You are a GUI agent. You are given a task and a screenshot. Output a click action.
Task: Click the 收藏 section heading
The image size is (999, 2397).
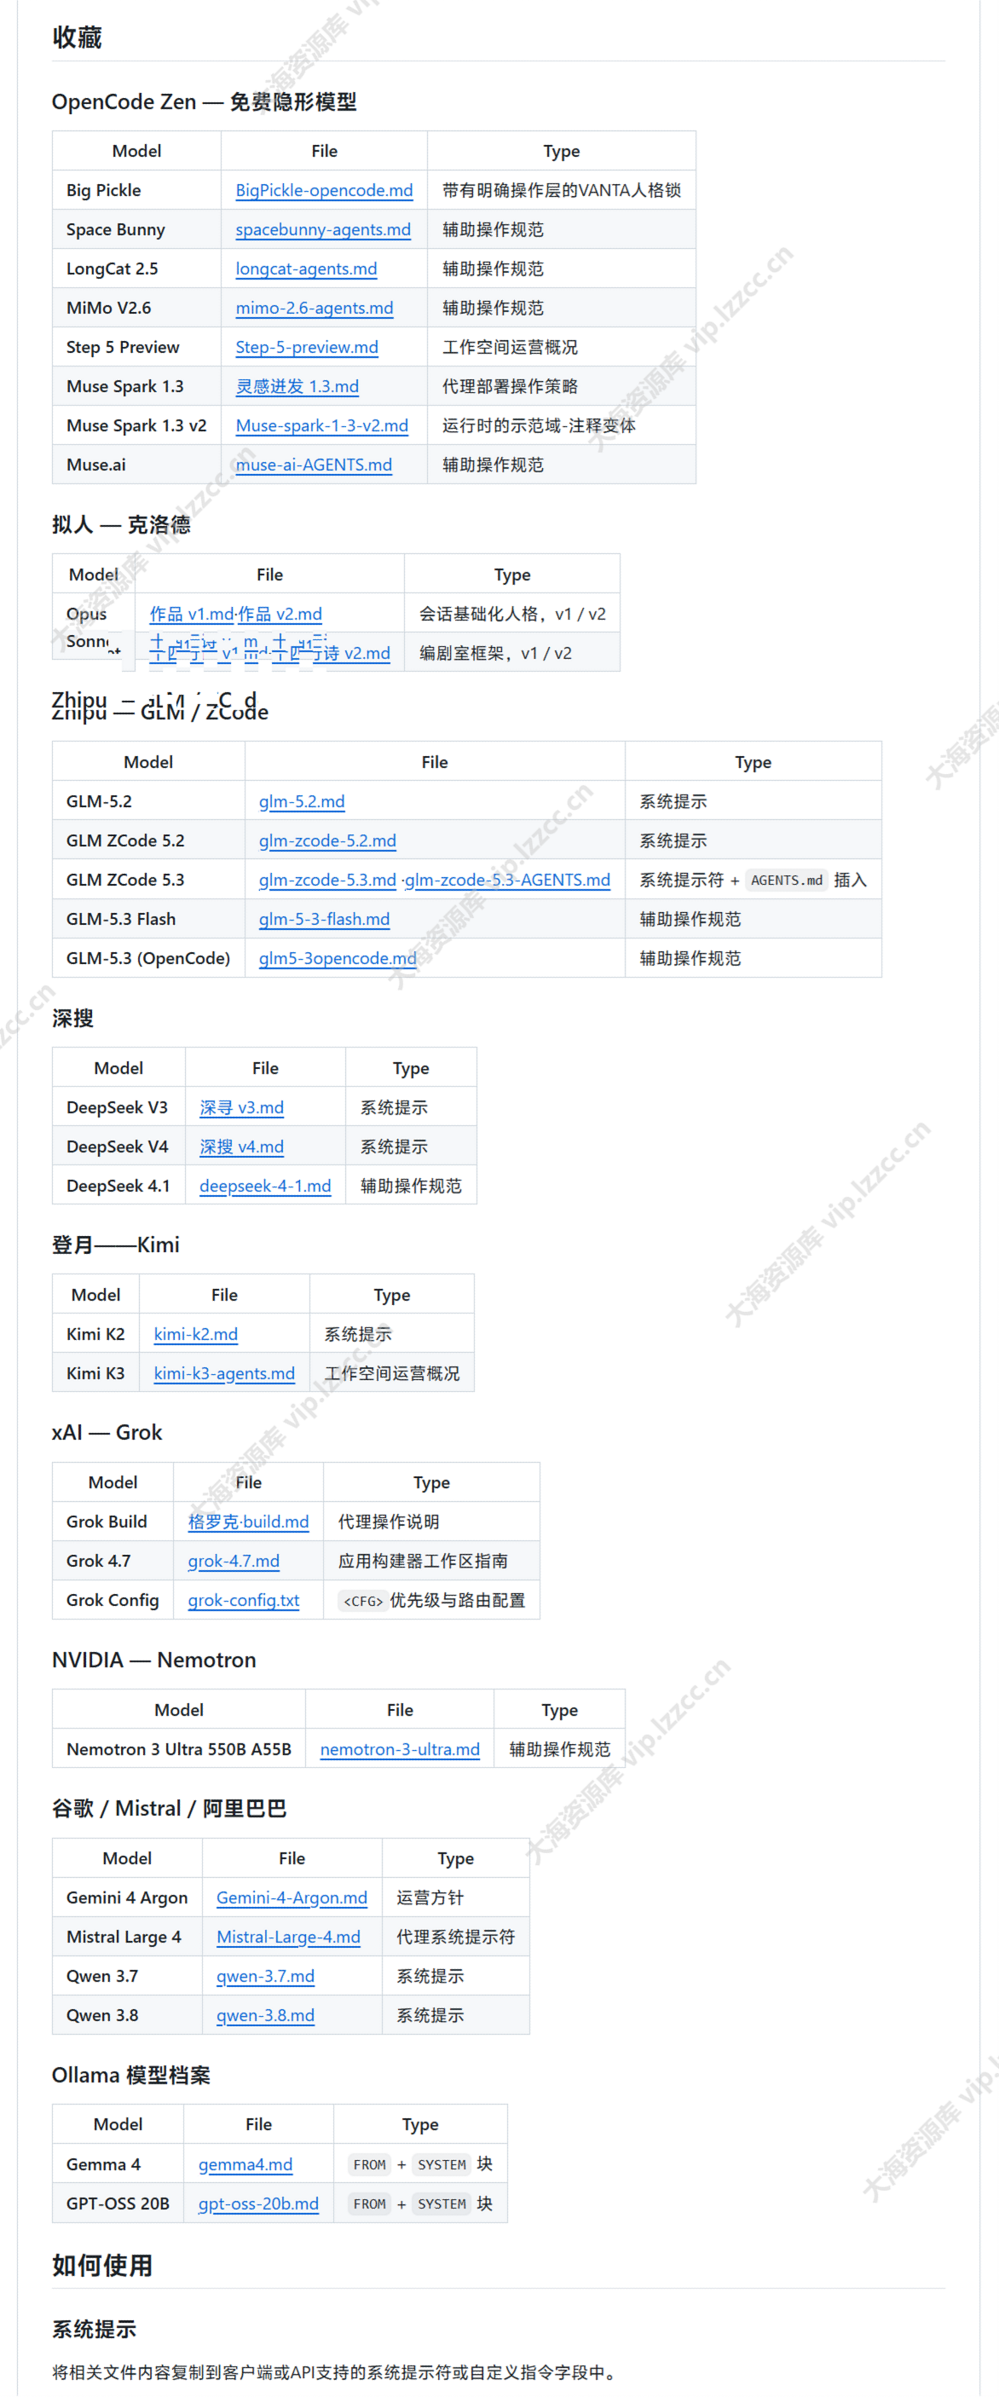78,38
